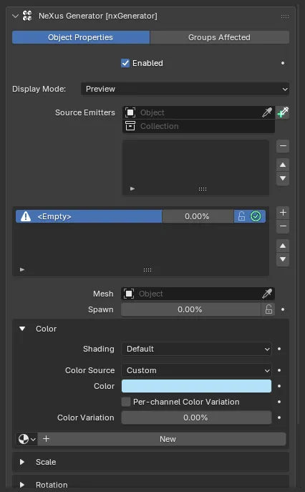Select the <Empty> list entry
Viewport: 305px width, 492px height.
(89, 216)
